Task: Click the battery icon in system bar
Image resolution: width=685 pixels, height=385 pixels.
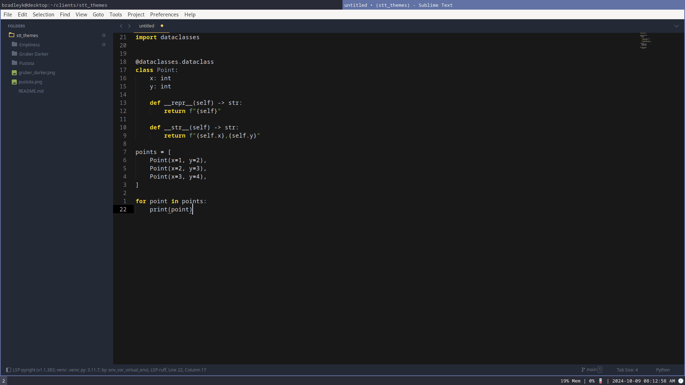Action: tap(600, 381)
